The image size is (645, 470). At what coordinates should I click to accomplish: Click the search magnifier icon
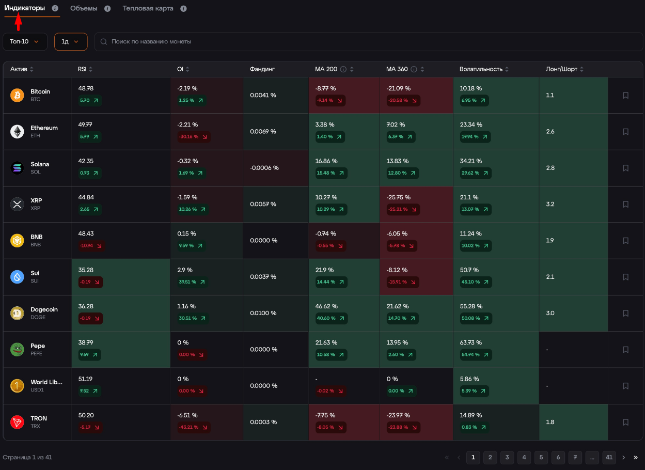coord(104,41)
